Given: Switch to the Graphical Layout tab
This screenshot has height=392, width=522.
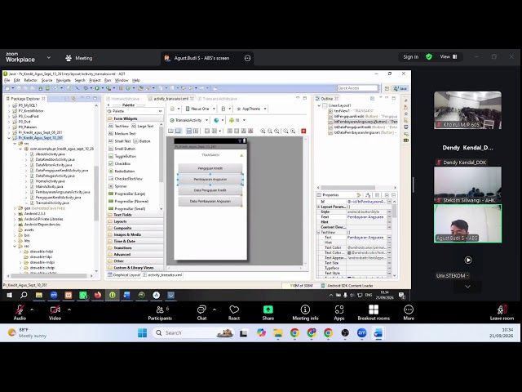Looking at the screenshot, I should 124,275.
